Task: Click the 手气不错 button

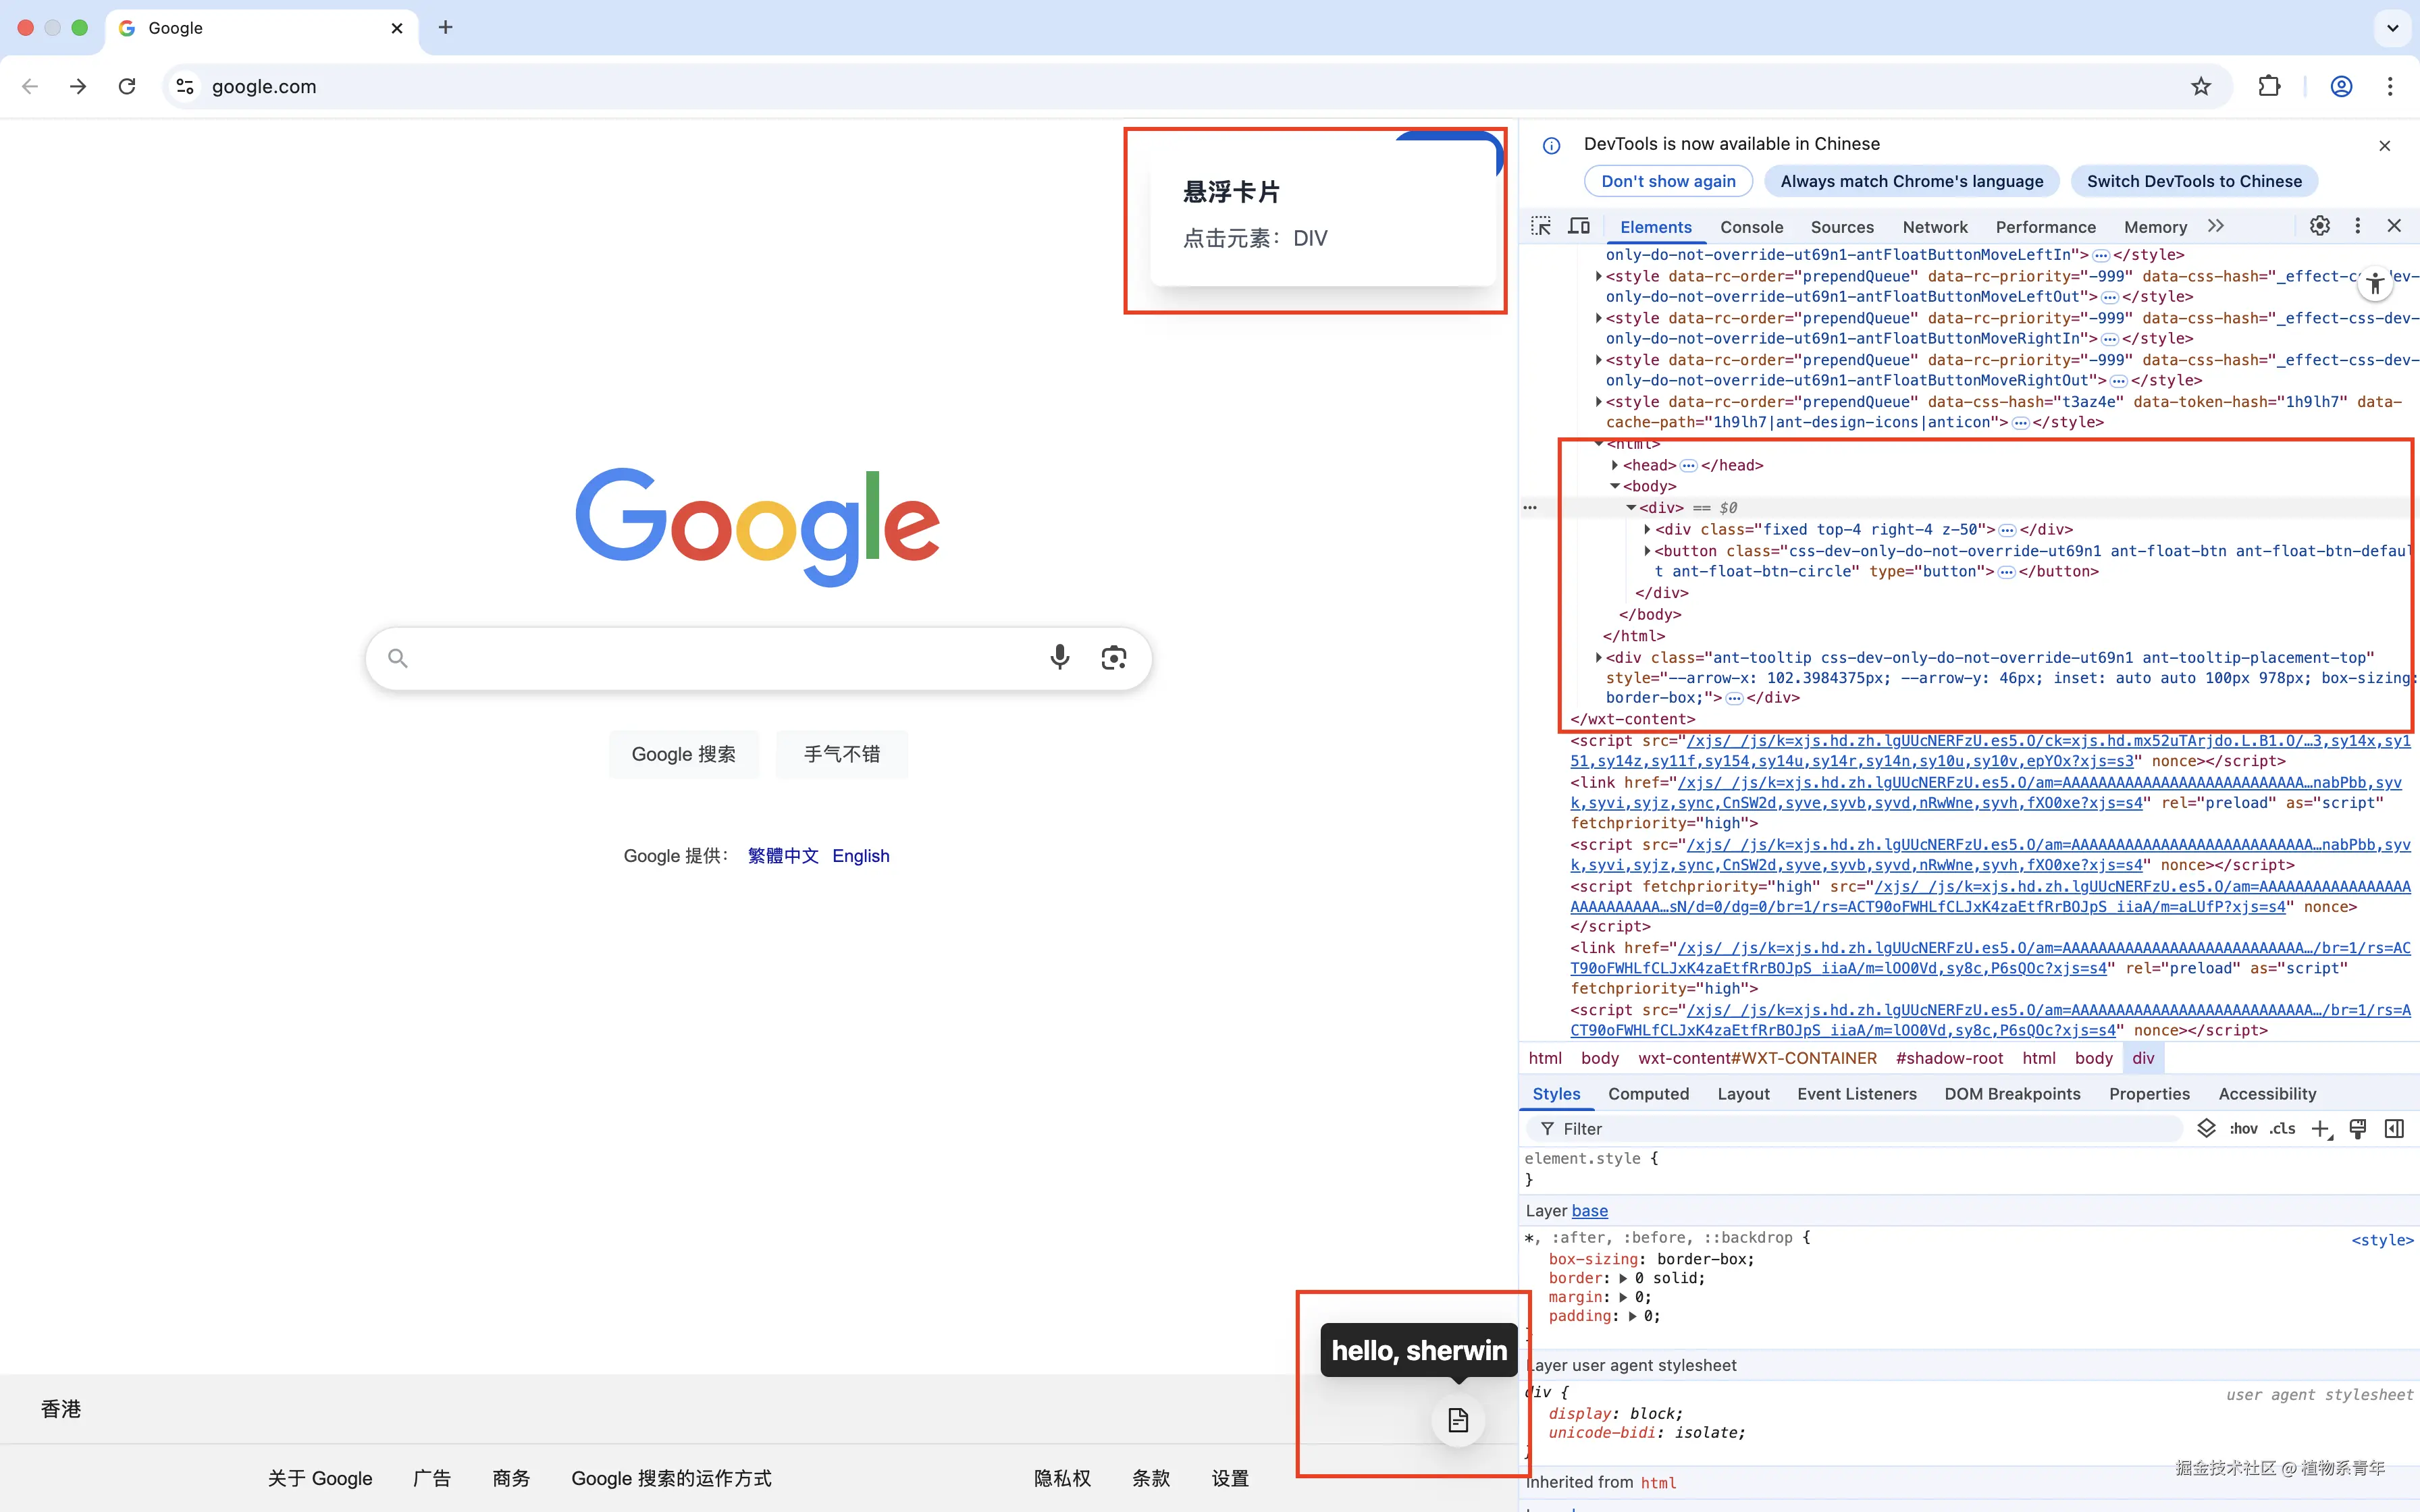Action: tap(842, 754)
